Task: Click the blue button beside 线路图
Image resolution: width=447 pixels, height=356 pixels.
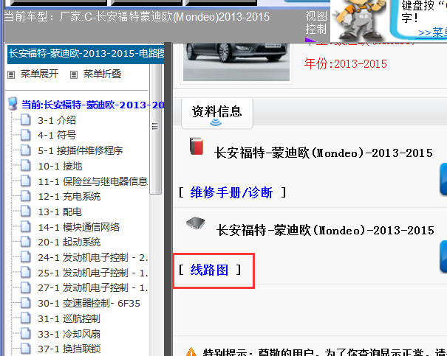Action: click(443, 256)
